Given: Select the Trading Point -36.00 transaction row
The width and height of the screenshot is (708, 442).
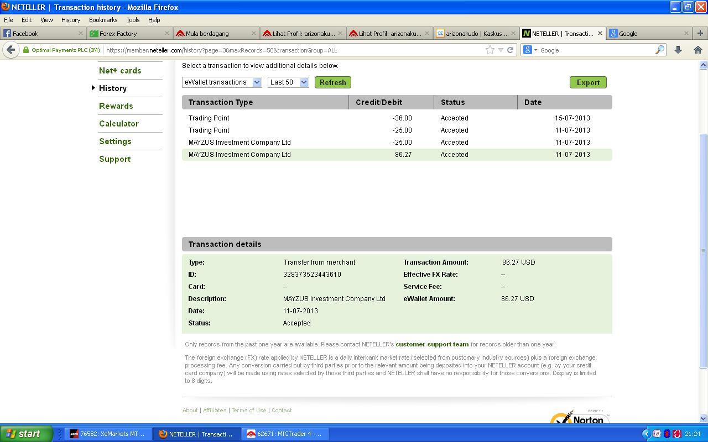Looking at the screenshot, I should pyautogui.click(x=397, y=118).
